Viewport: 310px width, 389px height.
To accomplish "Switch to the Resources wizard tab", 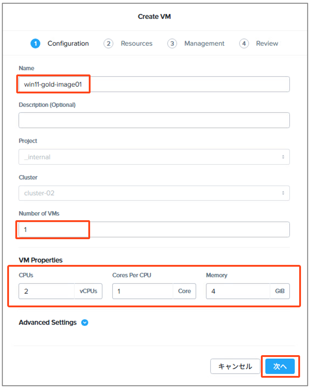I will point(137,43).
